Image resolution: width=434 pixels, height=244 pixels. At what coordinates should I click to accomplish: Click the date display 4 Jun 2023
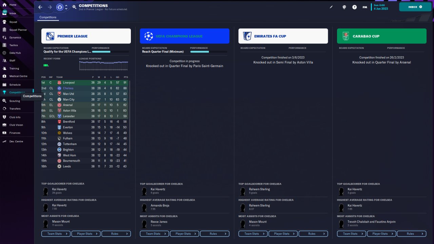380,9
